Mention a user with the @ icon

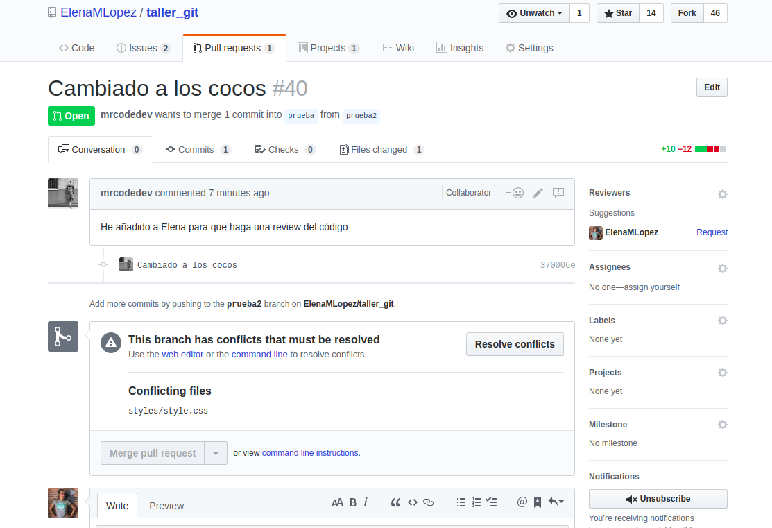[522, 502]
